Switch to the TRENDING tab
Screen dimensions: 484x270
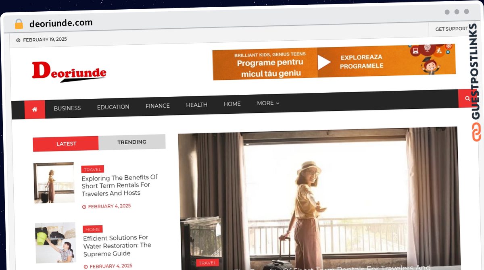(132, 142)
